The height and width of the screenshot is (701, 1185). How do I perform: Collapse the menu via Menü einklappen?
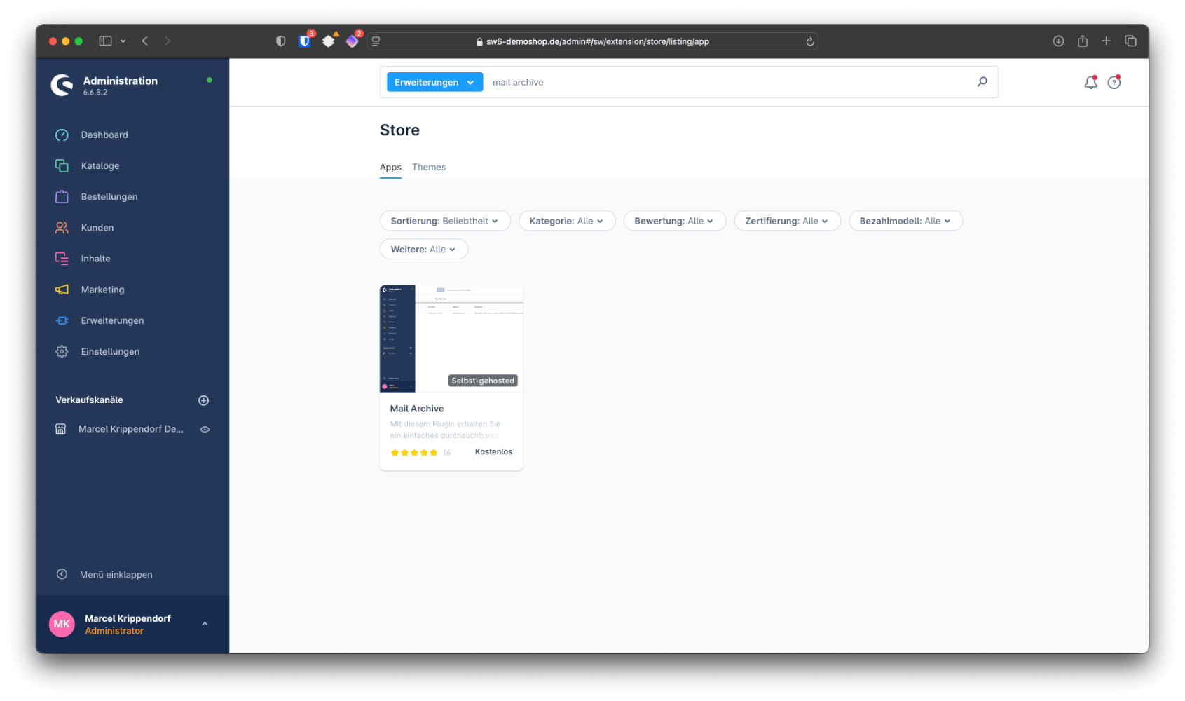116,574
